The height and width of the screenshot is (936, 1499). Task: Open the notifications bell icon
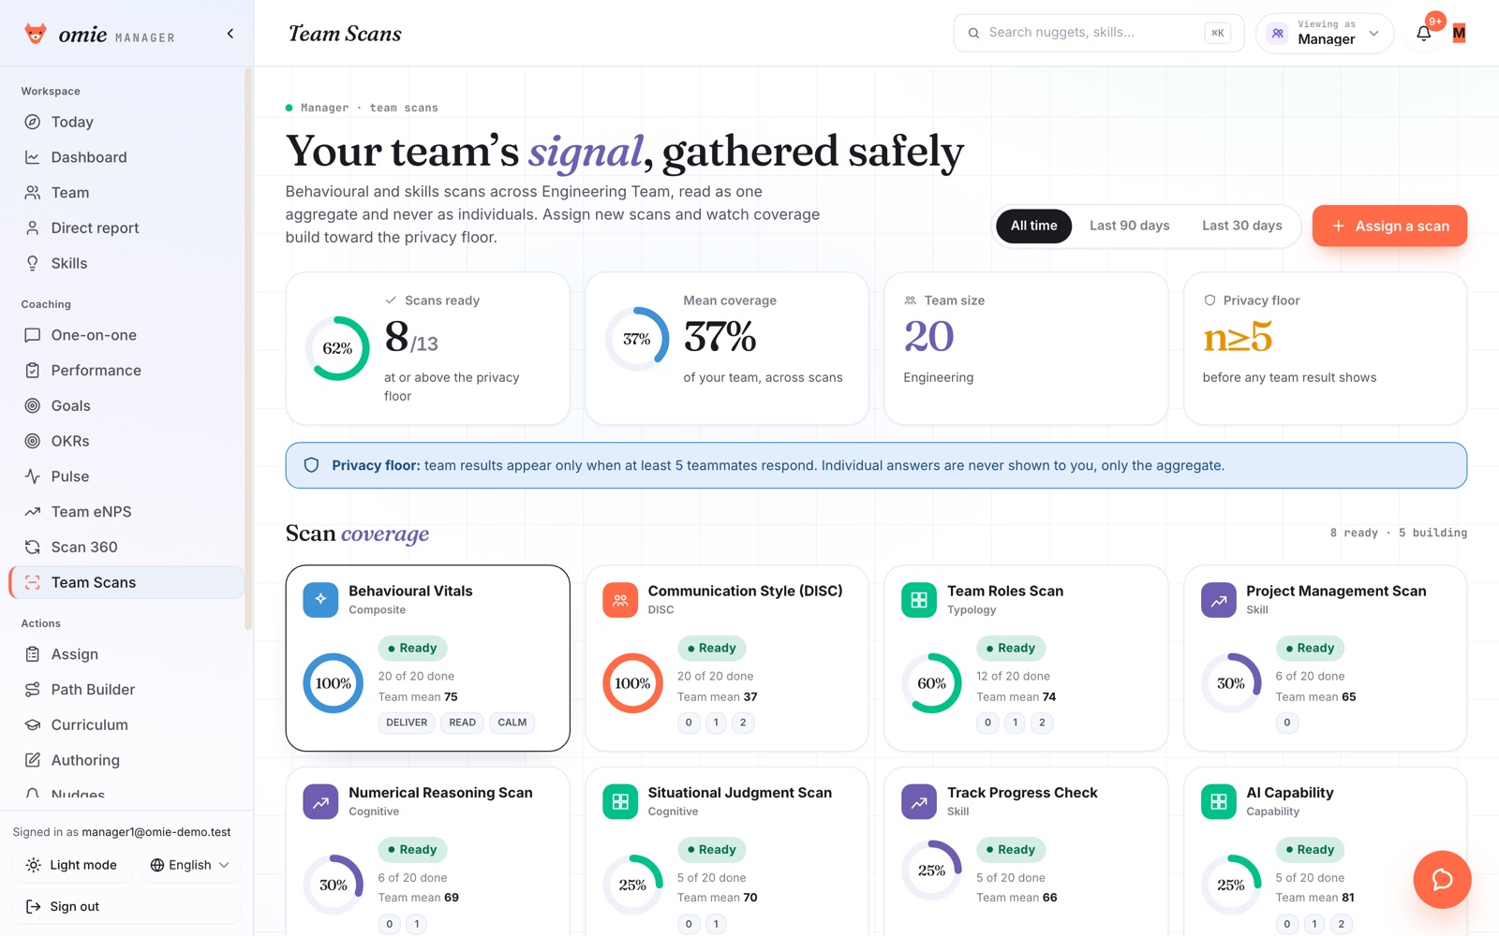1423,34
